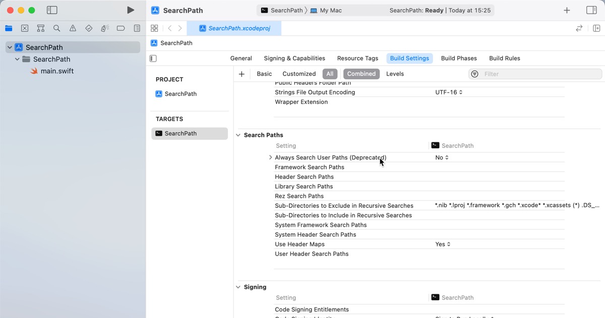The image size is (605, 318).
Task: Click the filter icon in the Filter field
Action: [x=474, y=74]
